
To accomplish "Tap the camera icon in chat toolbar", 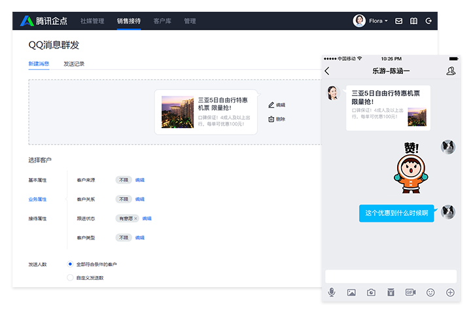I will (371, 292).
